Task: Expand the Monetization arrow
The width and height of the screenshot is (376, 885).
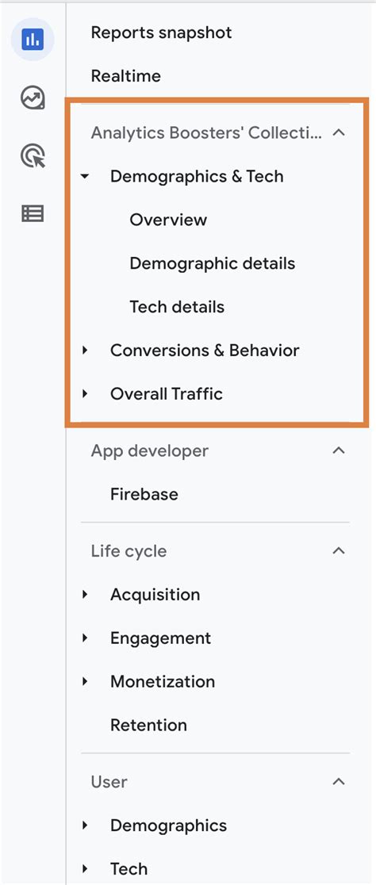Action: pos(85,681)
